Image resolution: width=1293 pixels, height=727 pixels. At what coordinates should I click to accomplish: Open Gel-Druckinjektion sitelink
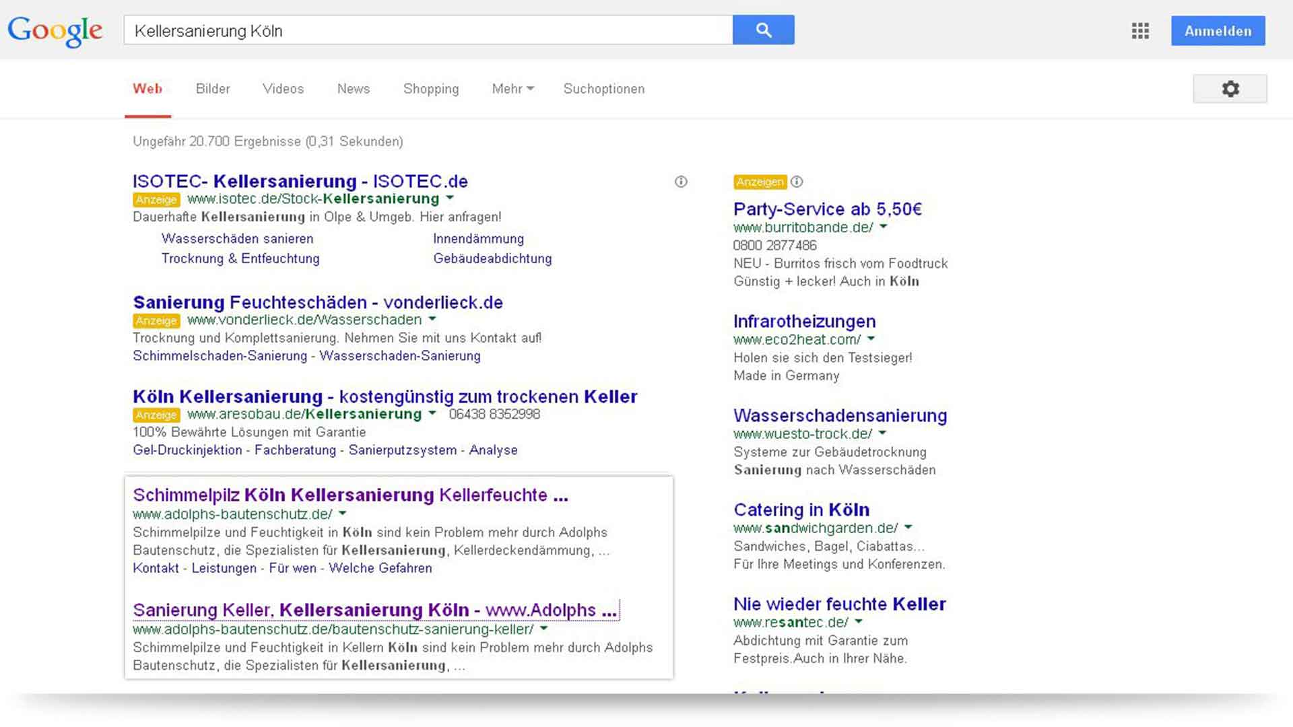pos(187,450)
